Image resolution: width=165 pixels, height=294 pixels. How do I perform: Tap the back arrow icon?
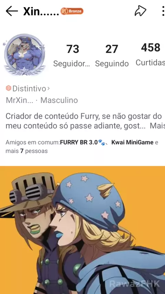[12, 11]
